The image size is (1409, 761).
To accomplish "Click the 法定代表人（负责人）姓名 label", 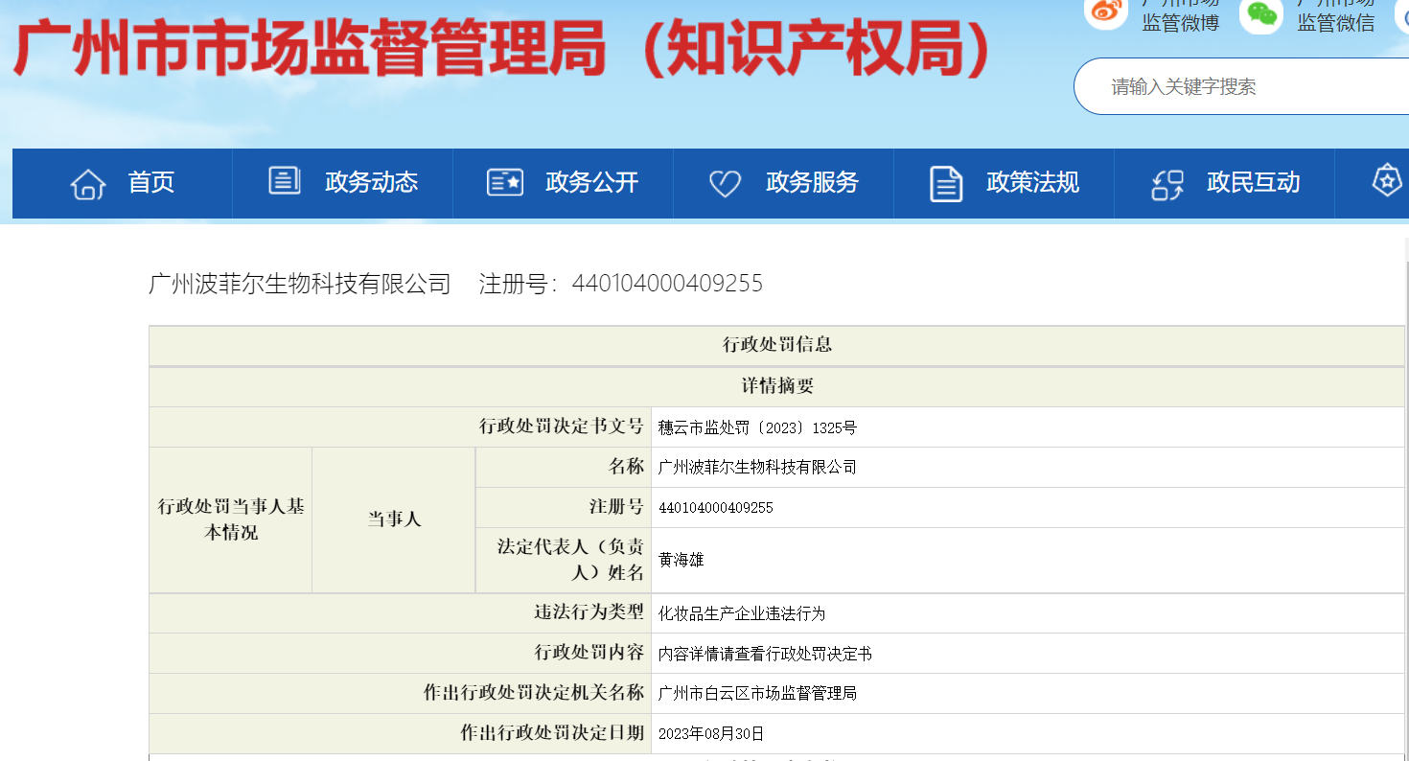I will (564, 560).
